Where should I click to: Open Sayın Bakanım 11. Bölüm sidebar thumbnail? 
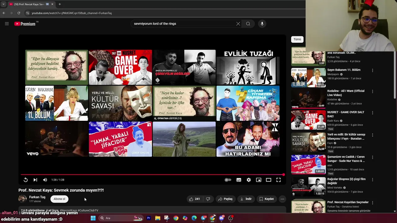(308, 77)
